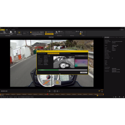Open the dropdown next to Bewegungen glätten
Screen dimensions: 125x125
[42, 32]
